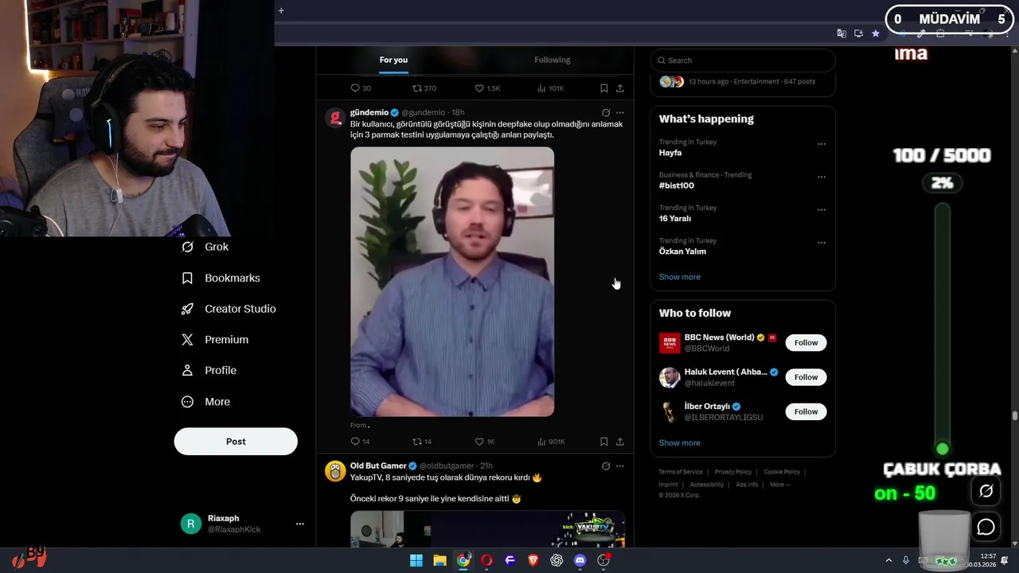Open Discord from the taskbar
1019x573 pixels.
click(x=580, y=560)
